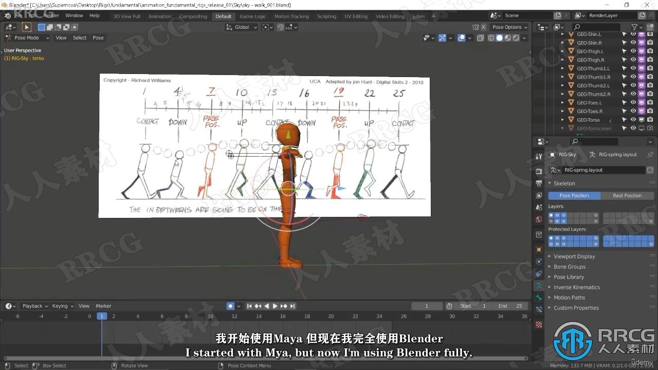Image resolution: width=658 pixels, height=370 pixels.
Task: Click the preview range clock icon
Action: click(x=449, y=306)
